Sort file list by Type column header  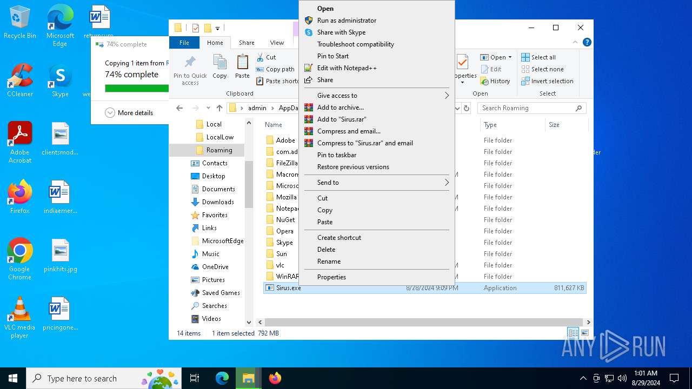pos(512,125)
